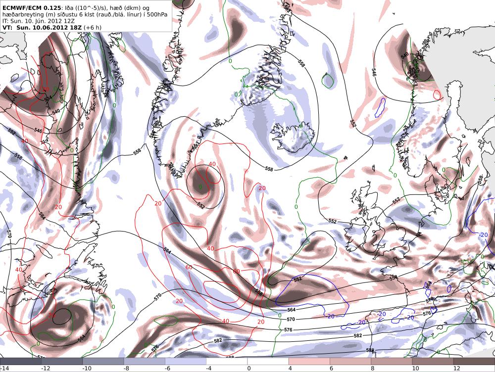Viewport: 495px width, 372px height.
Task: Click the colorbar swatch between -8 and -6
Action: tap(145, 361)
